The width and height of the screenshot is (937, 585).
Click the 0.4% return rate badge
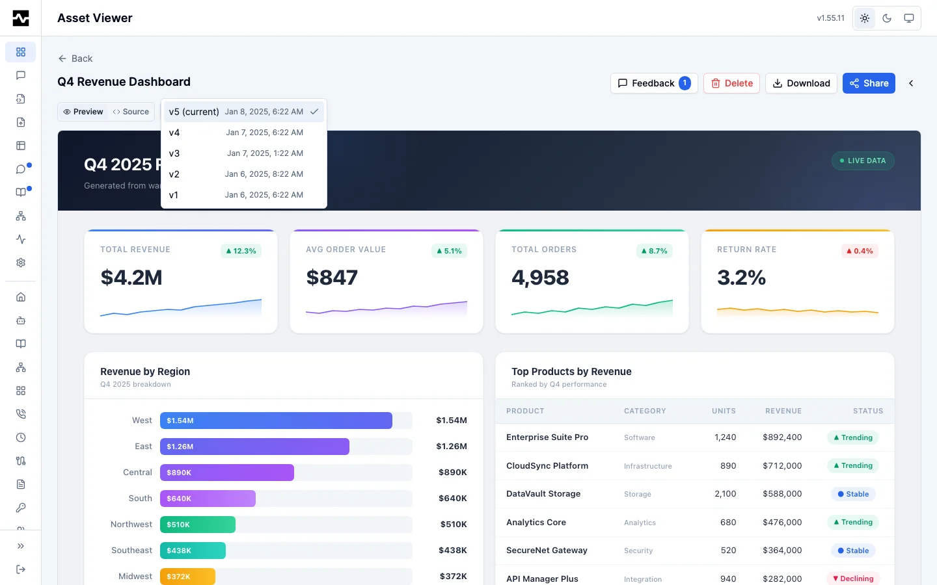(859, 251)
